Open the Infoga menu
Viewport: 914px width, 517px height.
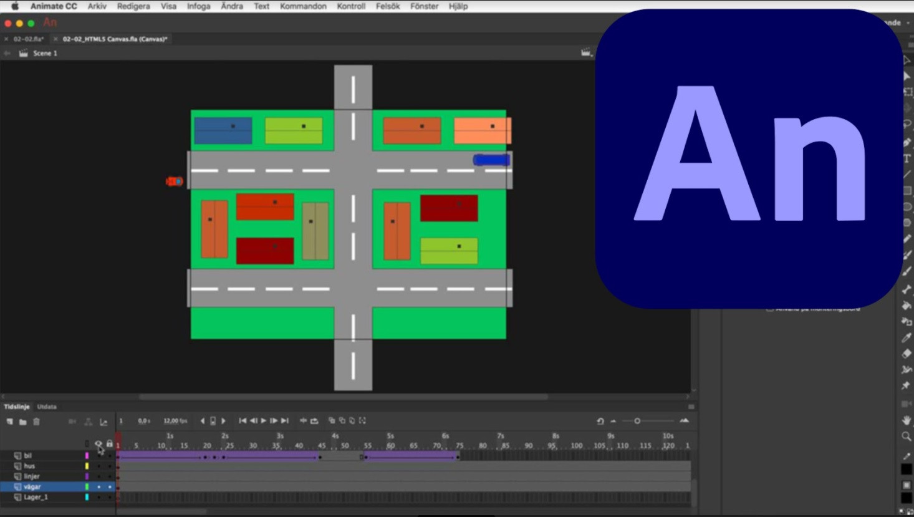coord(199,6)
